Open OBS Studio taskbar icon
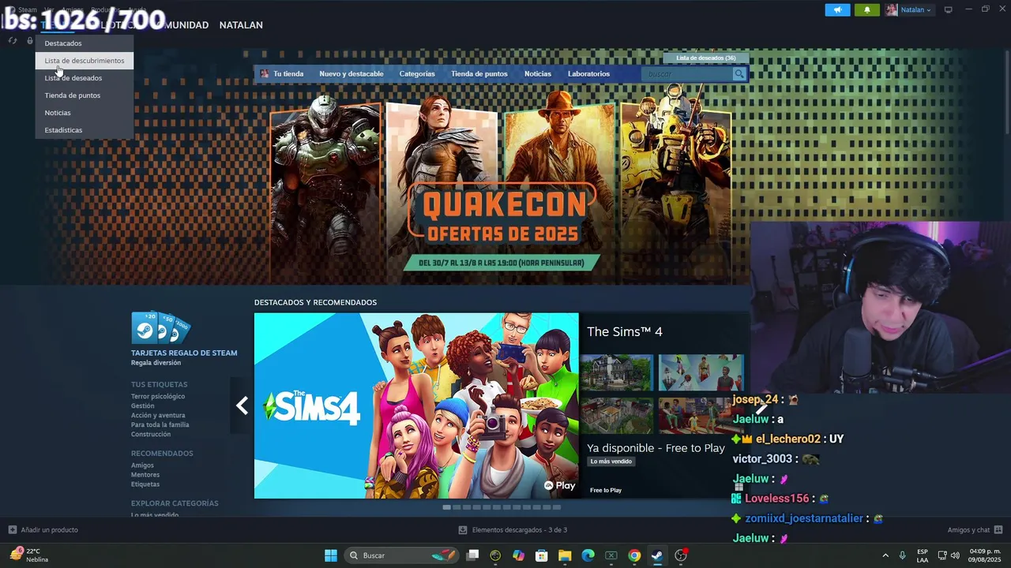The height and width of the screenshot is (568, 1011). 681,555
